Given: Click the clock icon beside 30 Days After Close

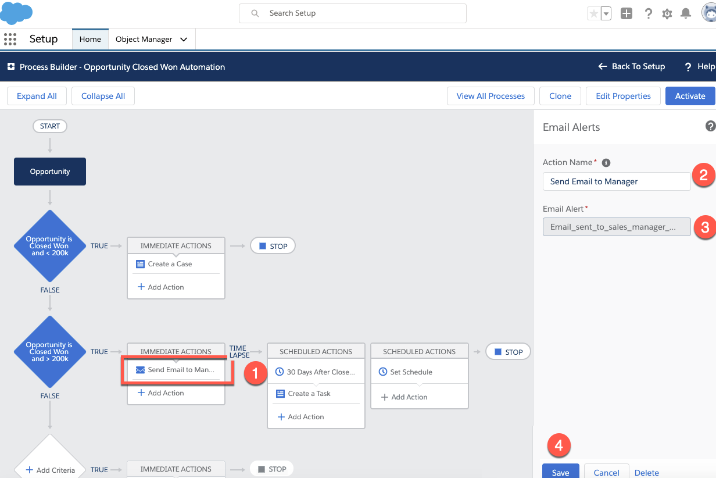Looking at the screenshot, I should pos(280,372).
